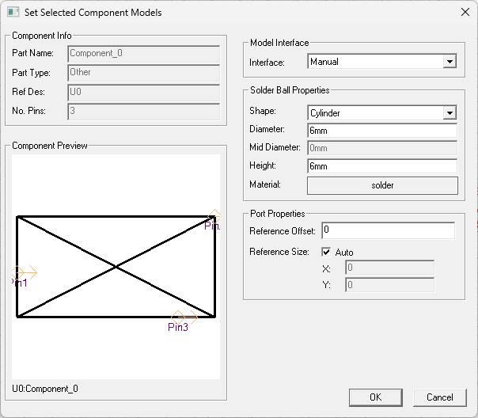Image resolution: width=478 pixels, height=418 pixels.
Task: Select the top-right pin marker in preview
Action: (x=214, y=216)
